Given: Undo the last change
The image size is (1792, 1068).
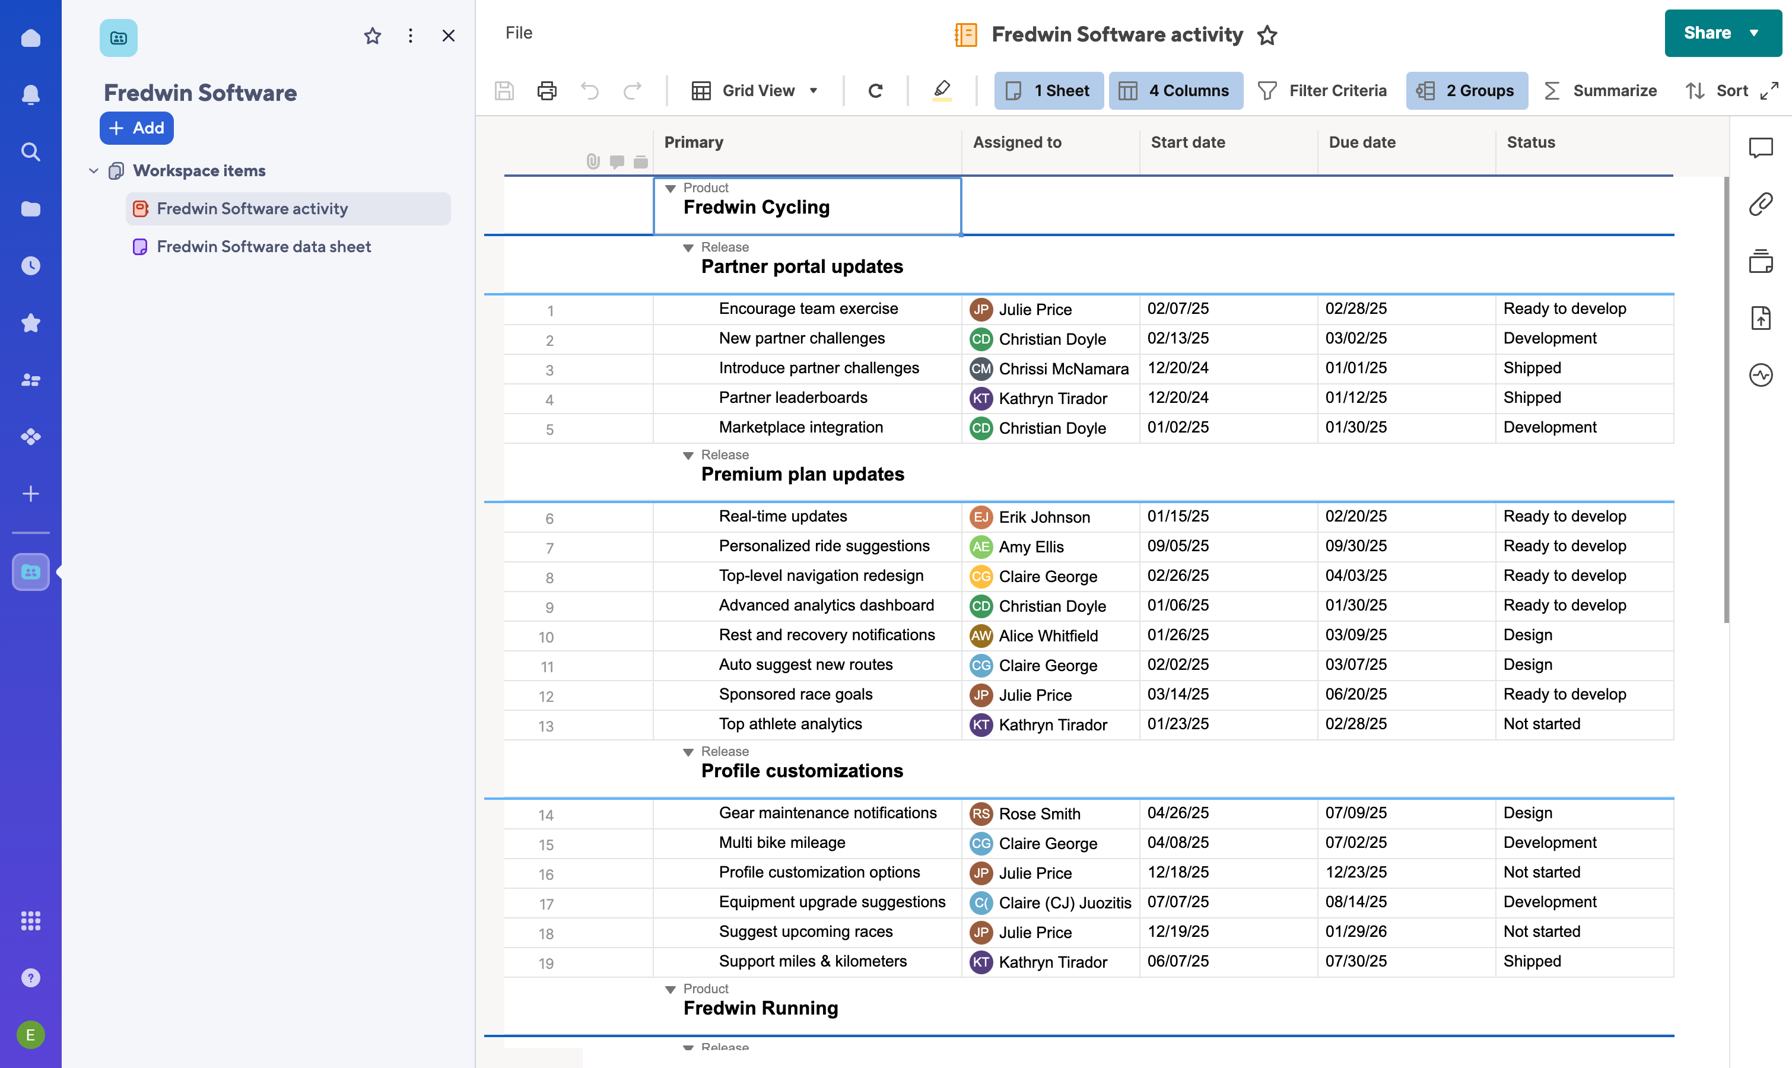Looking at the screenshot, I should [589, 91].
